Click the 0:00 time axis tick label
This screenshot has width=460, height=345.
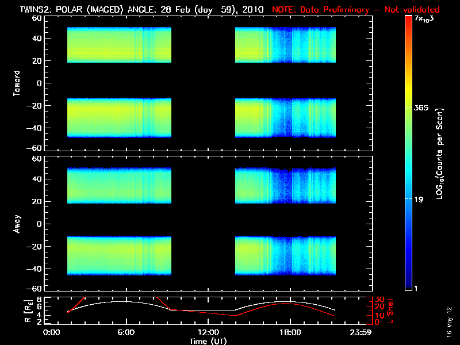click(x=52, y=332)
